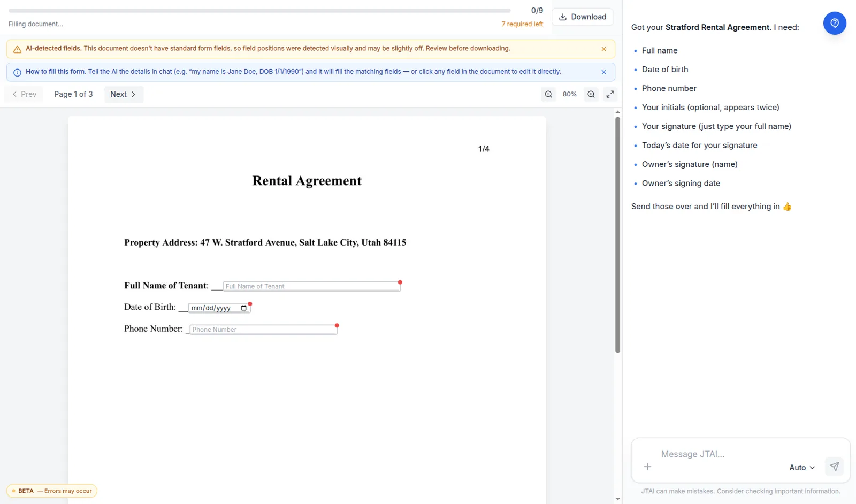Click the Page 1 of 3 indicator
This screenshot has width=856, height=504.
pos(73,94)
